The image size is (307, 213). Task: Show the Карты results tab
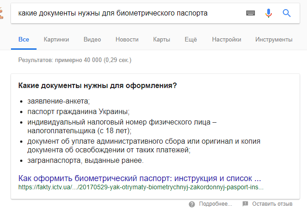pyautogui.click(x=161, y=40)
